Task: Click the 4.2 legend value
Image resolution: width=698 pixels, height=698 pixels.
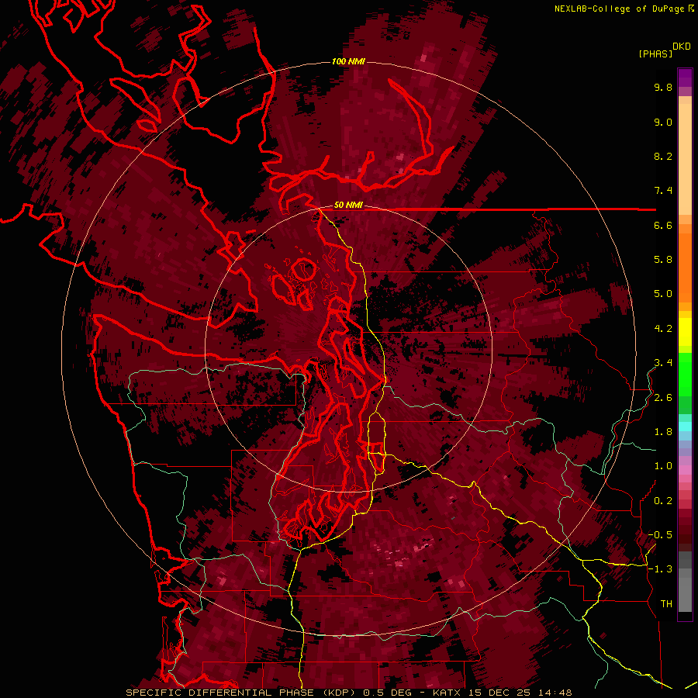Action: [663, 329]
